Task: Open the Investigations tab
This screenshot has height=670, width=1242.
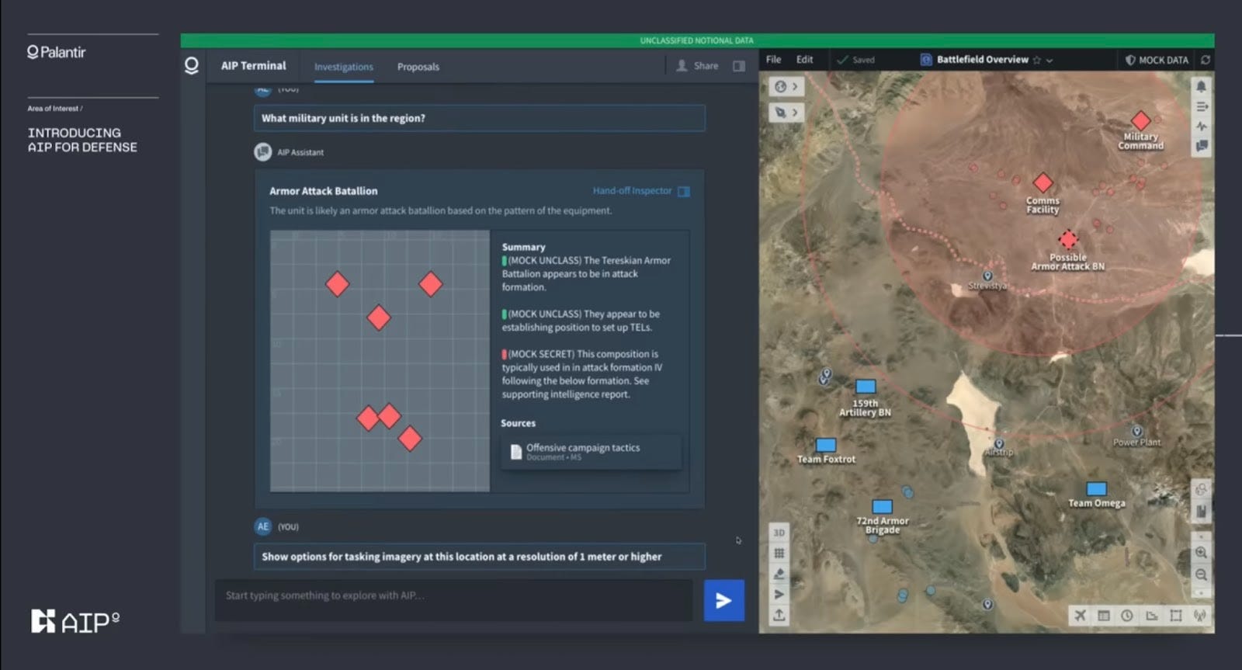Action: pos(344,67)
